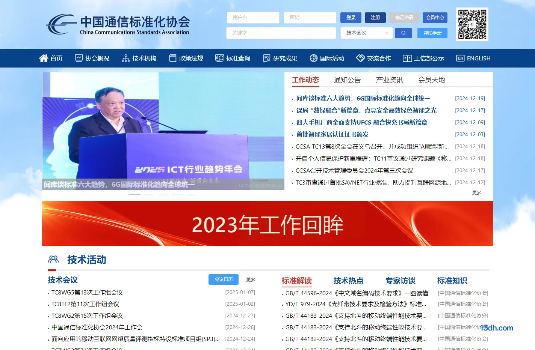This screenshot has height=350, width=535.
Task: Open the 协会概况 menu item
Action: click(97, 58)
